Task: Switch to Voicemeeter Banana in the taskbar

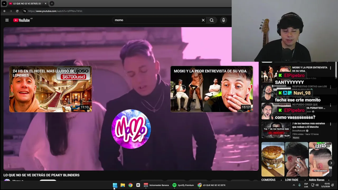Action: [156, 185]
